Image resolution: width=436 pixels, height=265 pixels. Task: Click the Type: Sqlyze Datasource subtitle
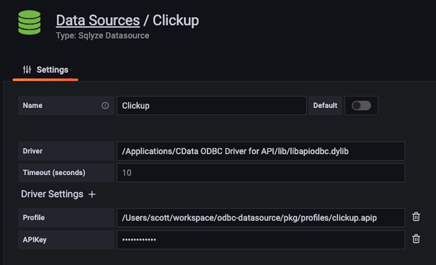[x=102, y=36]
